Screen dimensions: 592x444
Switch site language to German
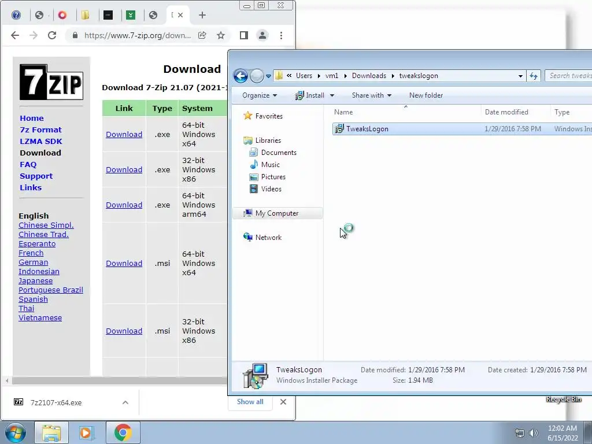33,262
